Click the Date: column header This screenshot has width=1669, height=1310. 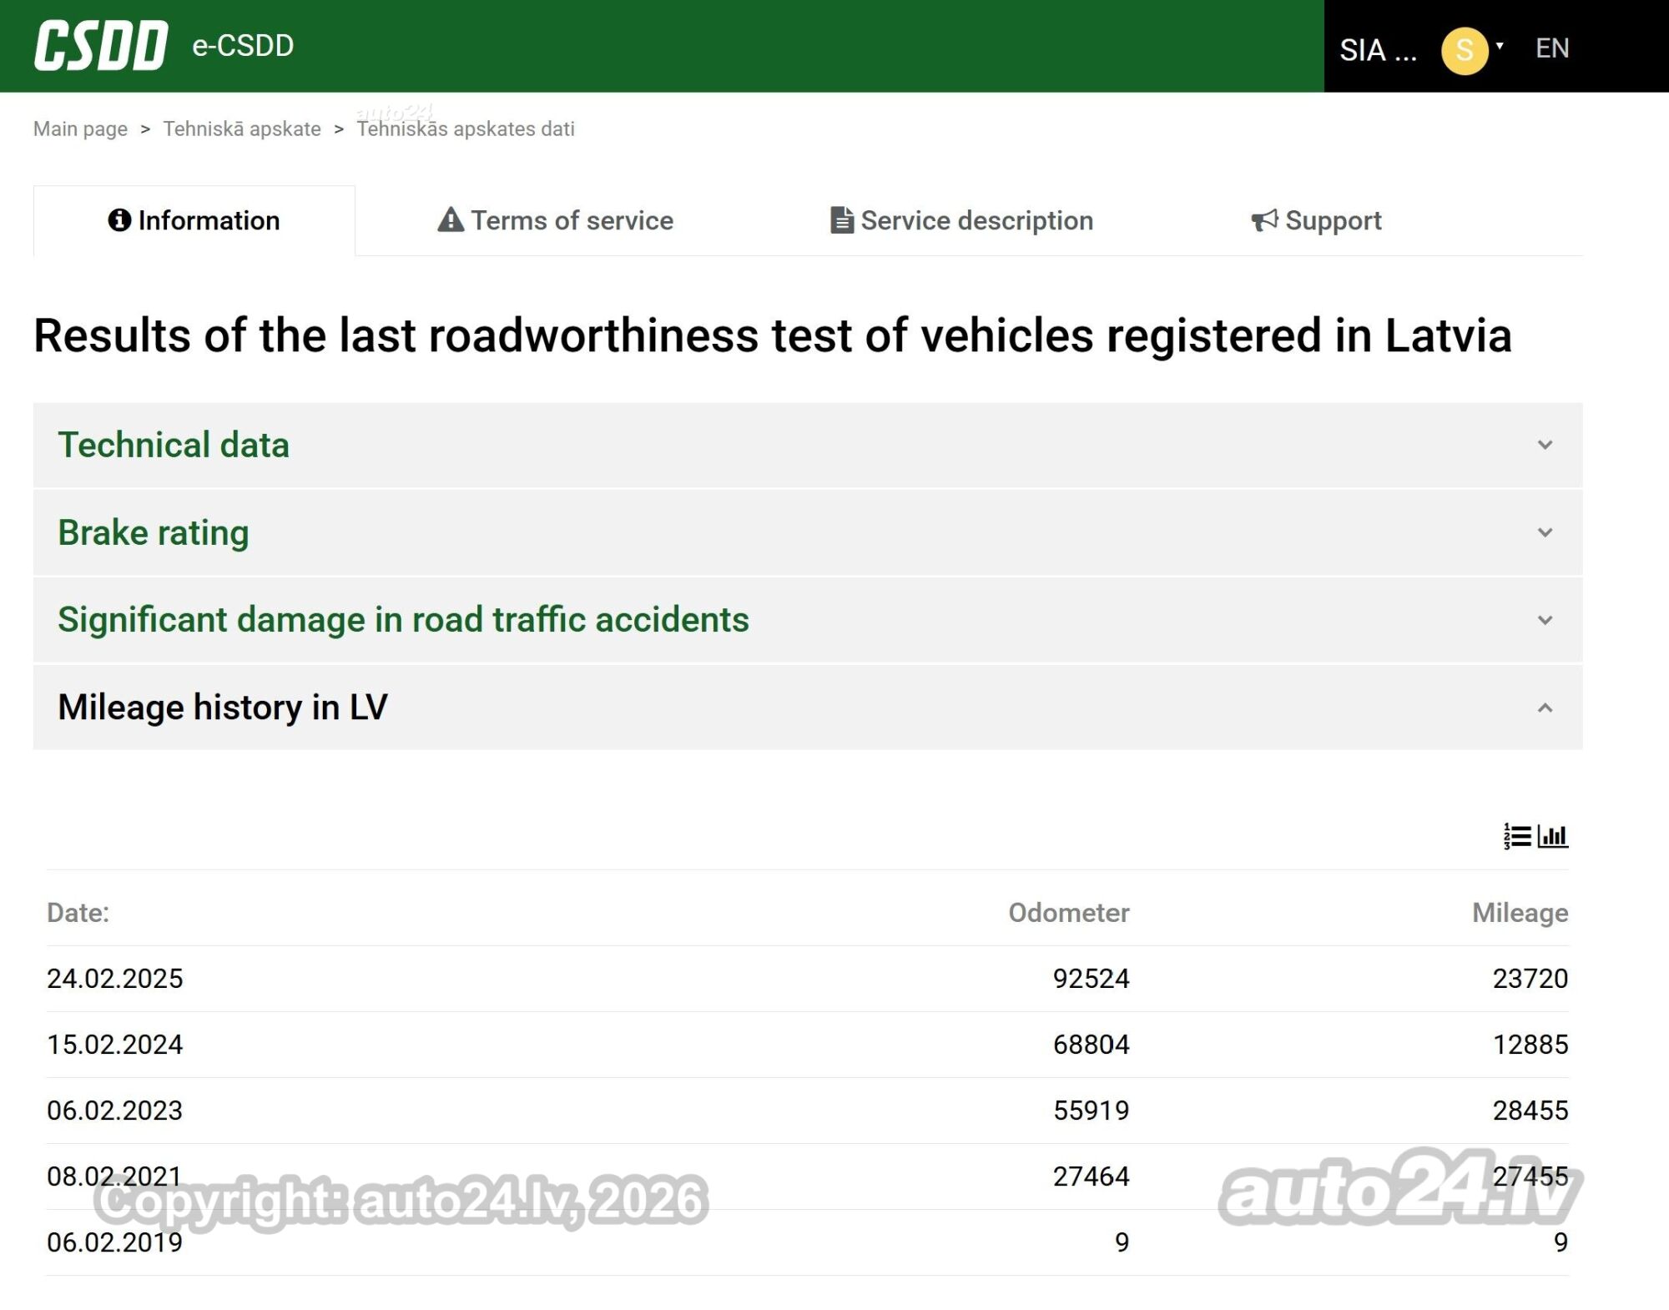[78, 913]
